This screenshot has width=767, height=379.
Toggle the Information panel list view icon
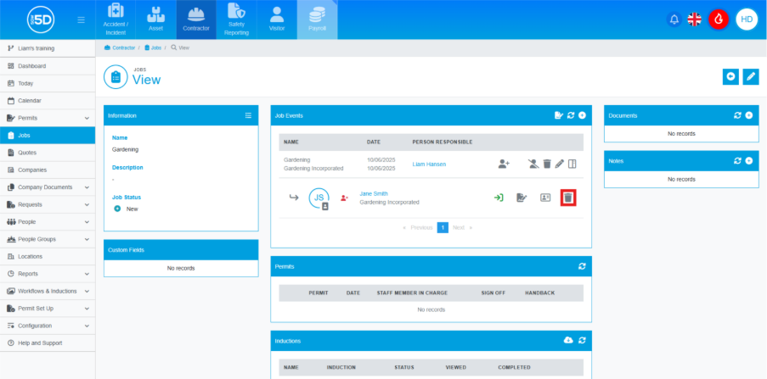click(x=248, y=115)
